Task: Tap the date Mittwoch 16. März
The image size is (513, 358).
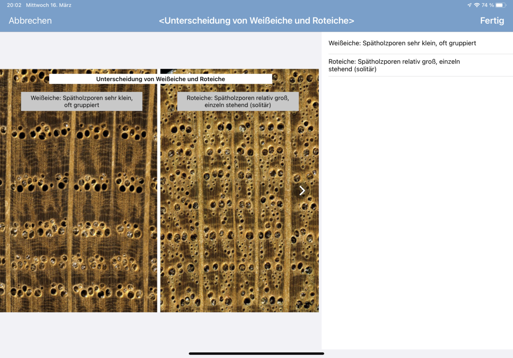Action: (49, 5)
